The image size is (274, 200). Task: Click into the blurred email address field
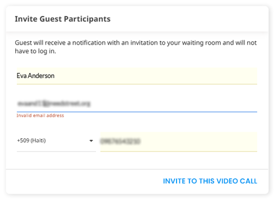tap(137, 103)
